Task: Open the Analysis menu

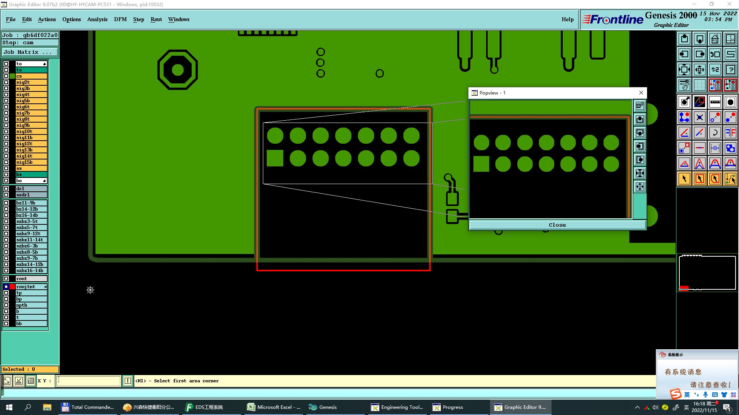Action: coord(97,19)
